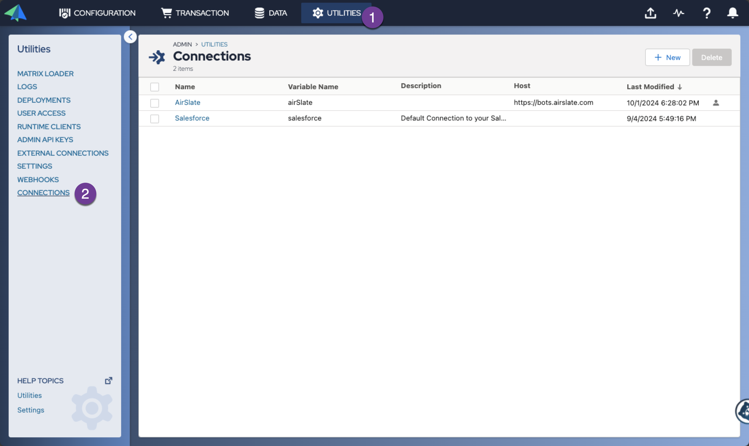
Task: Click the 10/1/2024 6:28:02 PM timestamp
Action: pos(663,103)
